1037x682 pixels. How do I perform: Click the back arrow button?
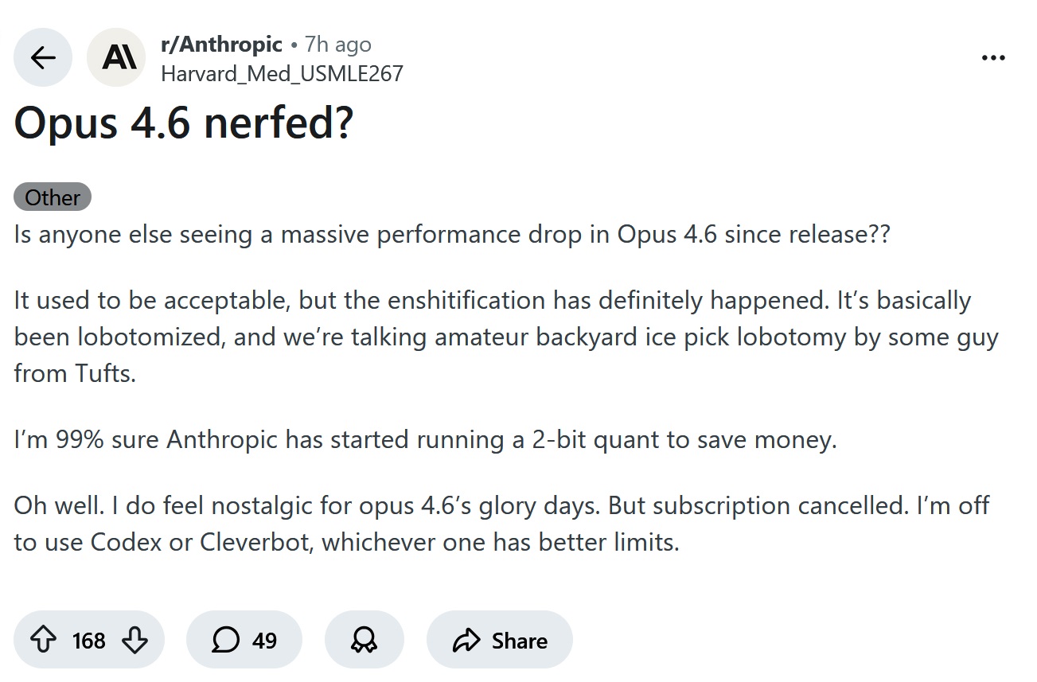tap(43, 57)
